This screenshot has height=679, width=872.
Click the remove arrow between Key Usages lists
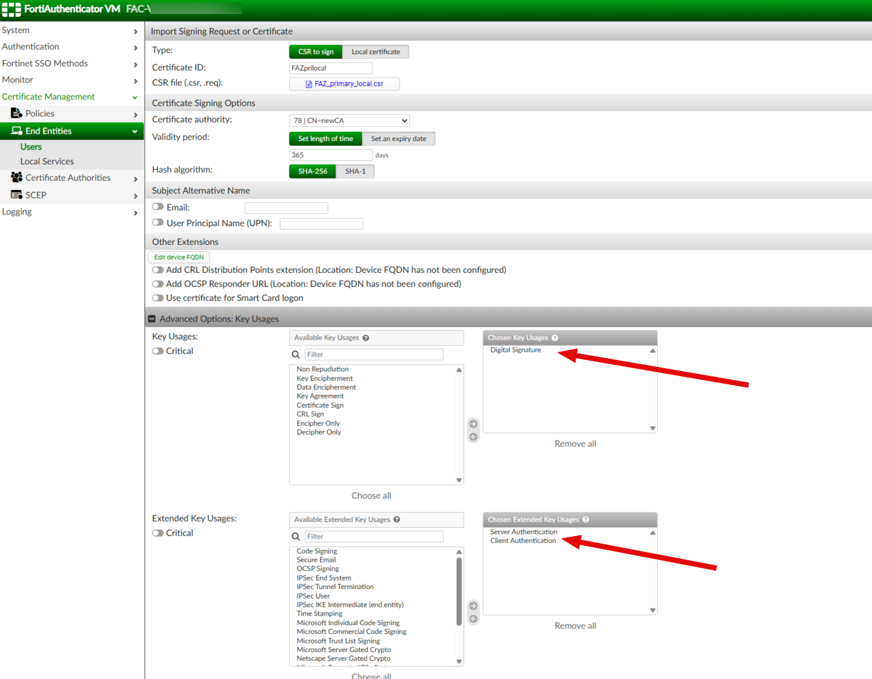[x=474, y=437]
